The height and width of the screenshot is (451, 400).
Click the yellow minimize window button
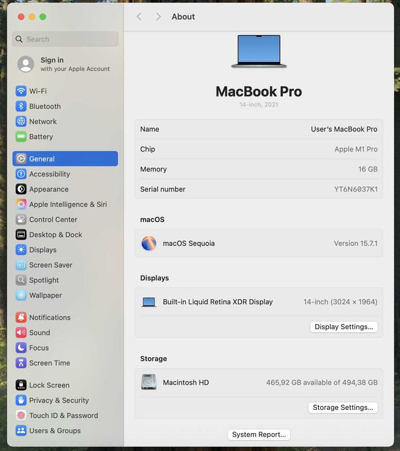point(32,17)
